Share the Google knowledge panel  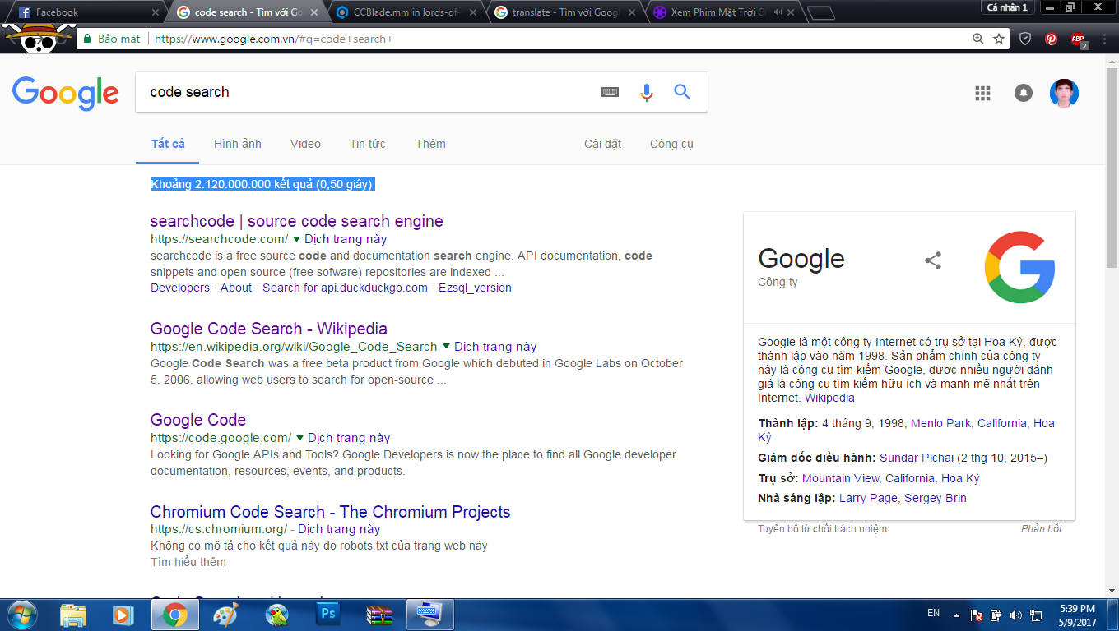coord(933,260)
